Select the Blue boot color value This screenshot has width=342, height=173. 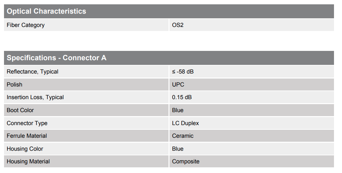(178, 110)
